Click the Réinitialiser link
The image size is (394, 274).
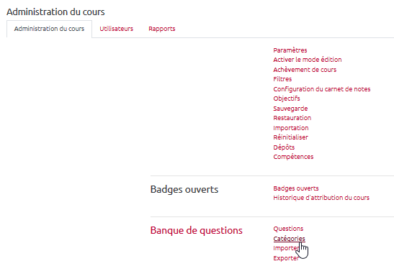point(290,137)
